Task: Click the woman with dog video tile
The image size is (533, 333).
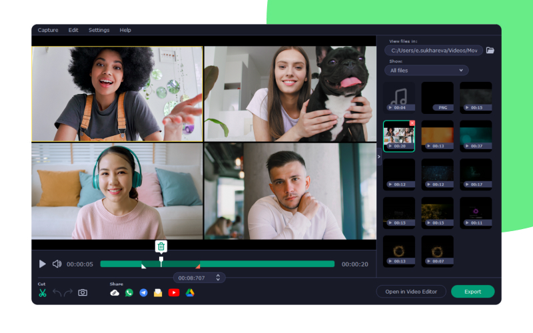Action: 290,94
